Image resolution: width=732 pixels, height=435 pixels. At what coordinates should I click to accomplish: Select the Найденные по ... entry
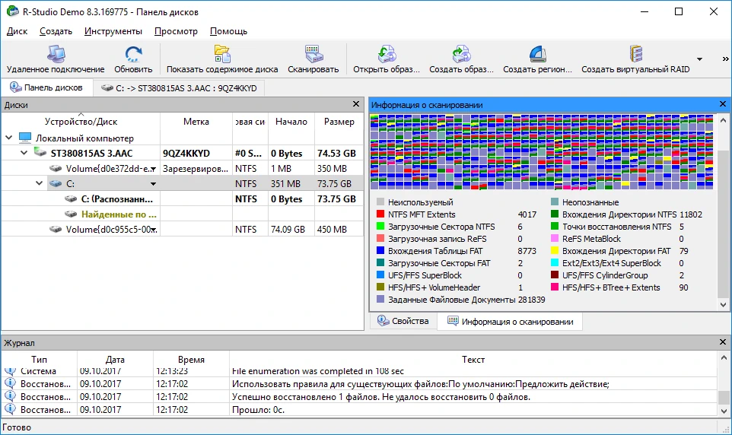(119, 214)
